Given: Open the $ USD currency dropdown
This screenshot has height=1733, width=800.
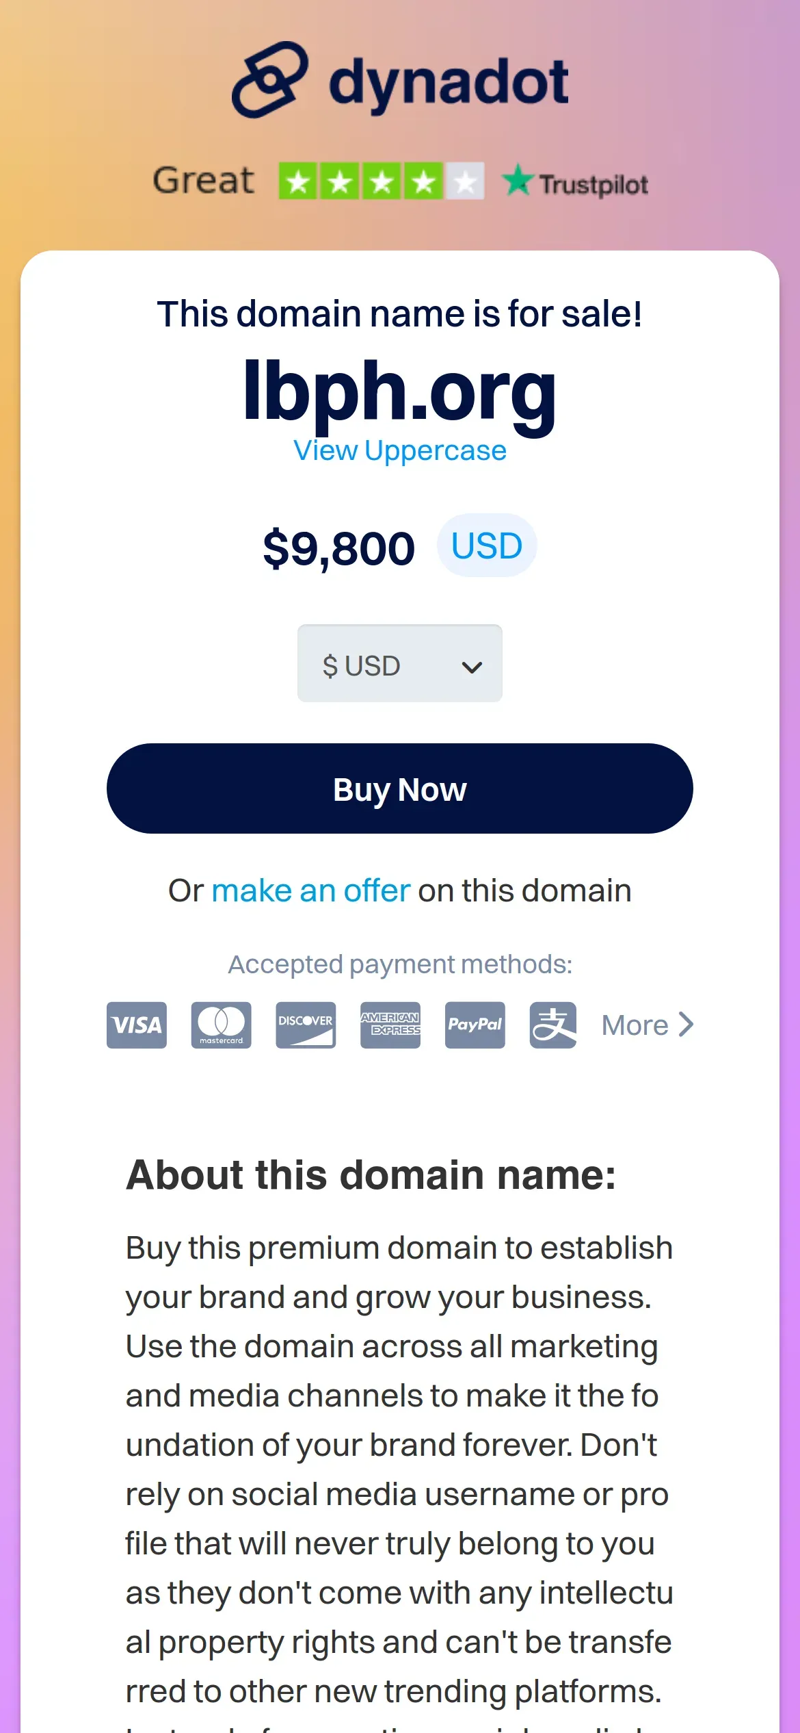Looking at the screenshot, I should [399, 663].
